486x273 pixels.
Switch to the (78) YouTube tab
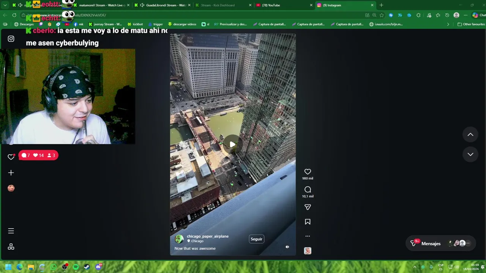pyautogui.click(x=284, y=5)
